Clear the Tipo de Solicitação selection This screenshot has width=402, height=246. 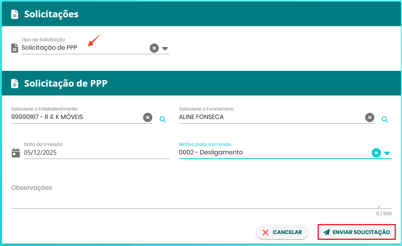coord(154,48)
